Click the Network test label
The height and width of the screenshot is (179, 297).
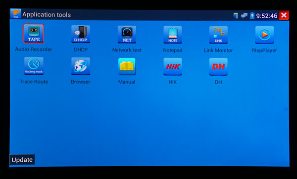tap(127, 50)
